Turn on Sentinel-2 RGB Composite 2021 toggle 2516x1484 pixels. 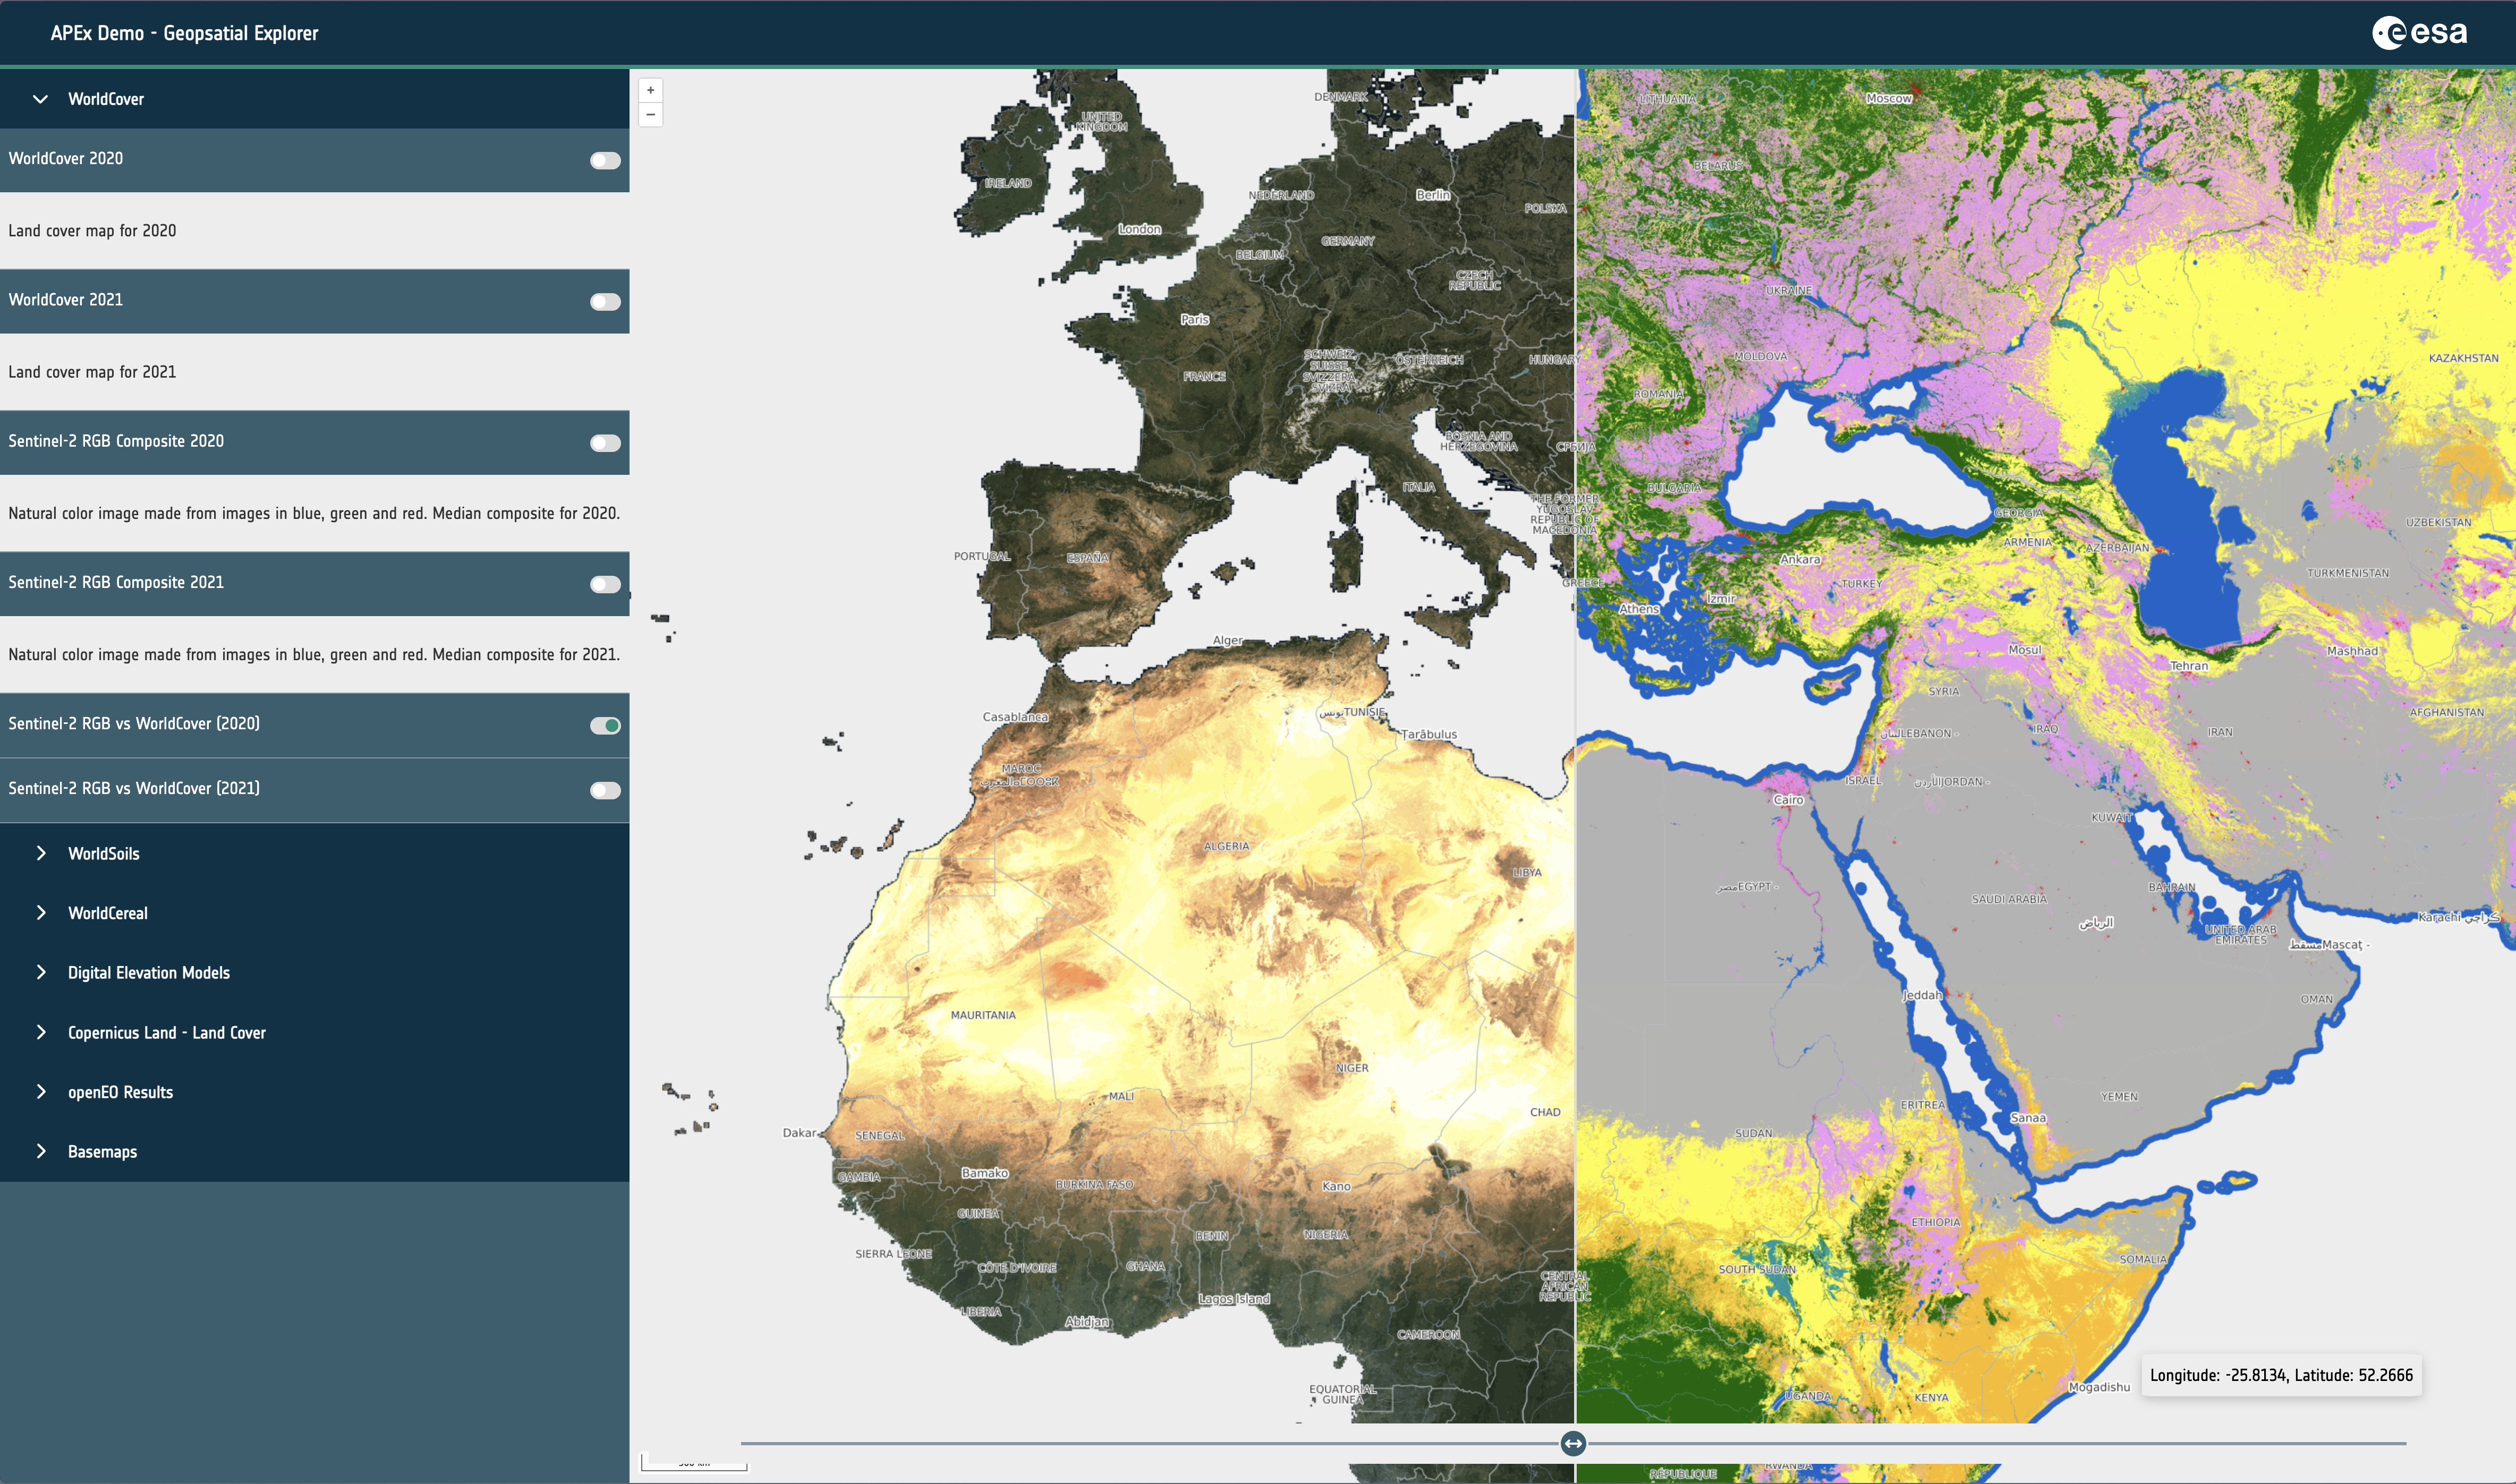click(x=605, y=584)
